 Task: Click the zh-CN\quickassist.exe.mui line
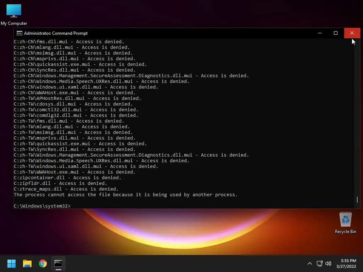(x=80, y=64)
